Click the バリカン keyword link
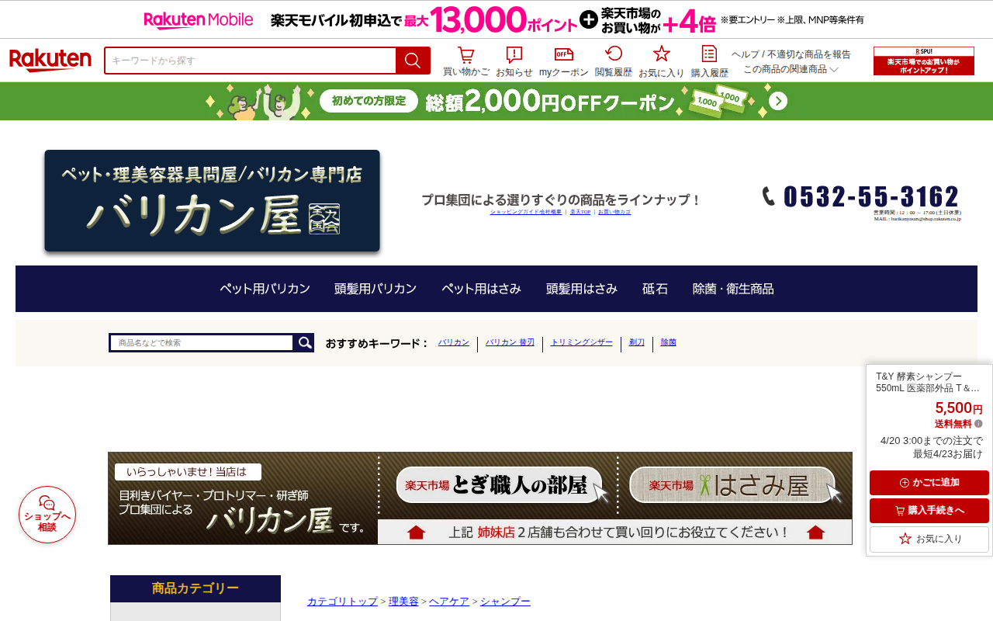993x621 pixels. tap(454, 342)
